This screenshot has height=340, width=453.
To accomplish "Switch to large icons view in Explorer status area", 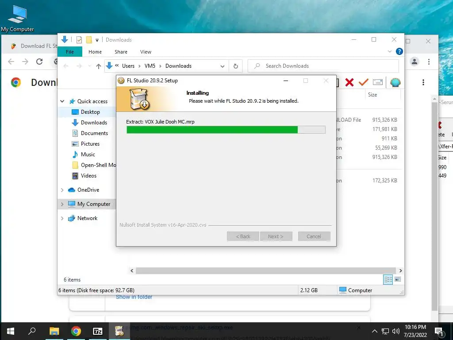I will pyautogui.click(x=398, y=279).
